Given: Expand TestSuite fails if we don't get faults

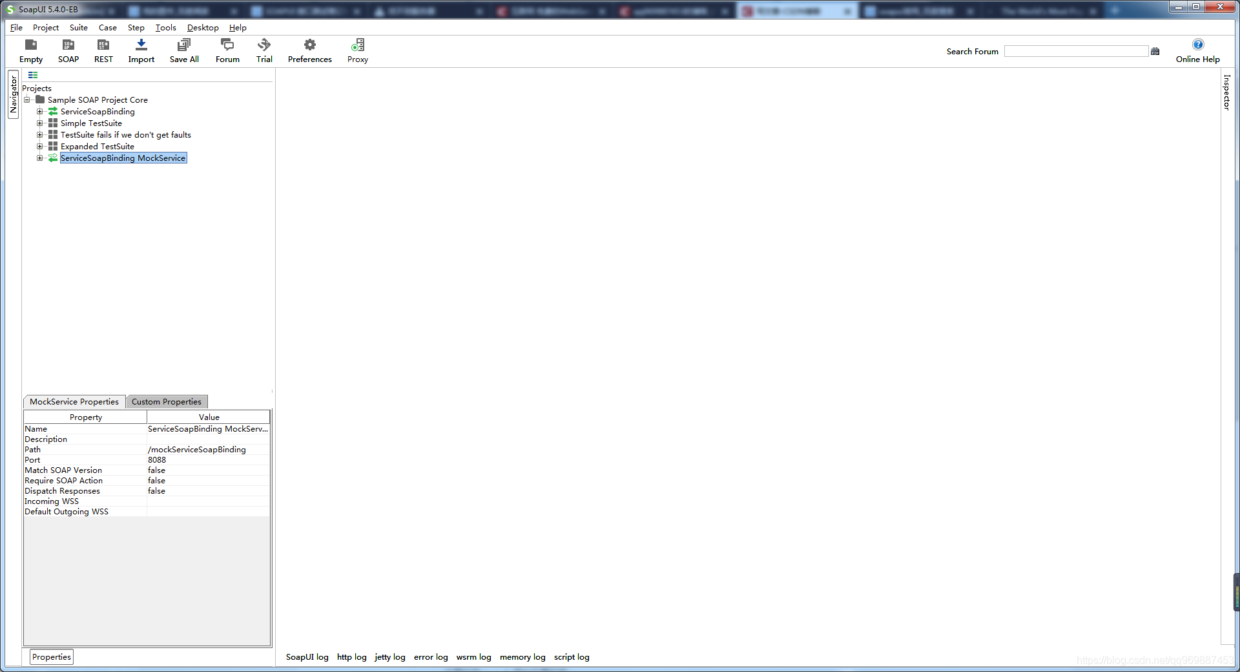Looking at the screenshot, I should [x=40, y=134].
